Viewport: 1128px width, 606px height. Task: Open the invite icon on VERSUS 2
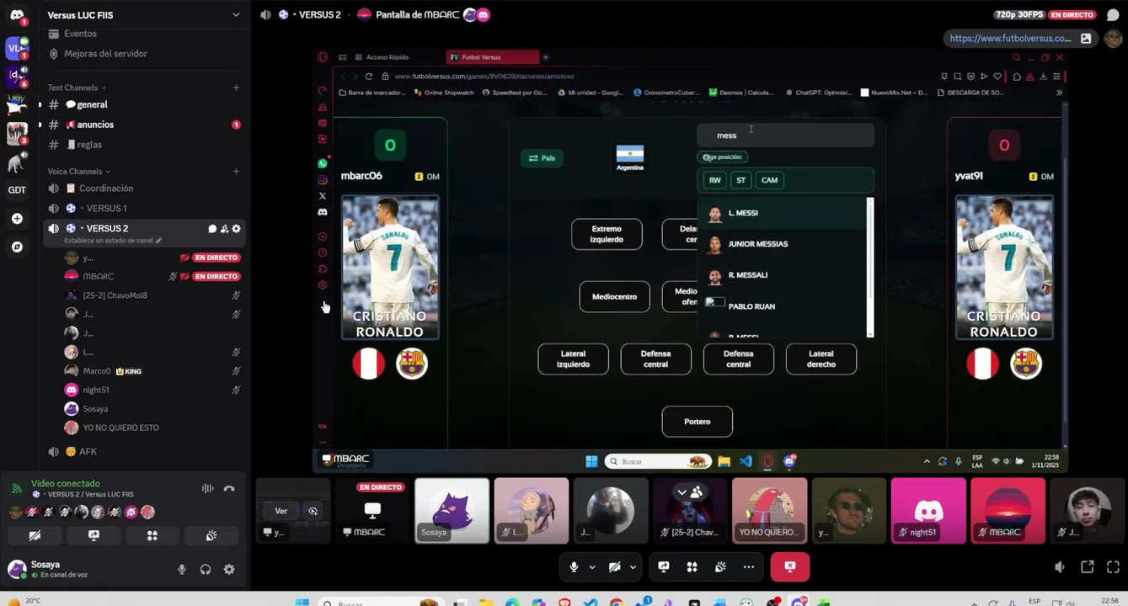pos(224,229)
